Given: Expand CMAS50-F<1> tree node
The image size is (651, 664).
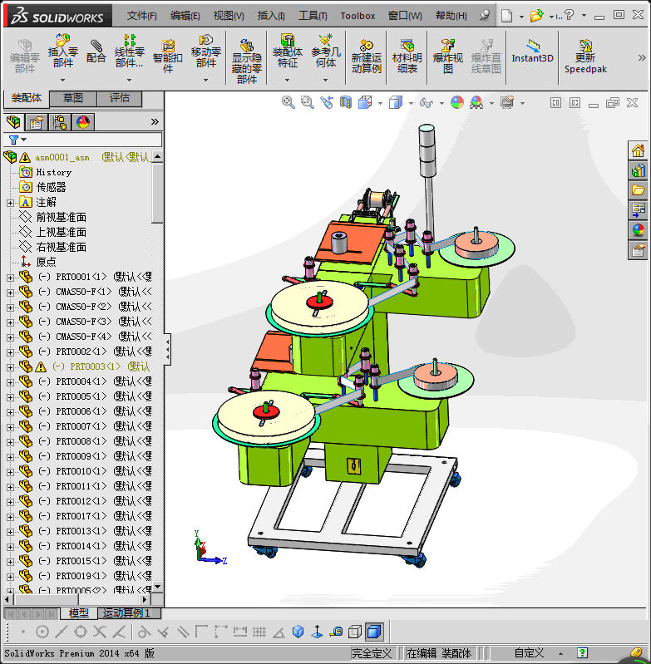Looking at the screenshot, I should click(x=10, y=293).
